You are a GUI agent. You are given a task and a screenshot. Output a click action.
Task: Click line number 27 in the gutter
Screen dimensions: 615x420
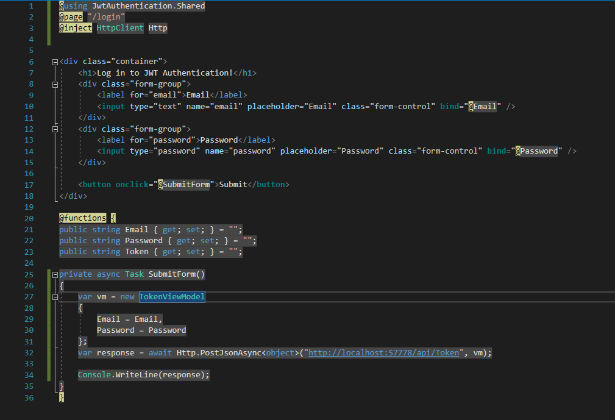[29, 296]
